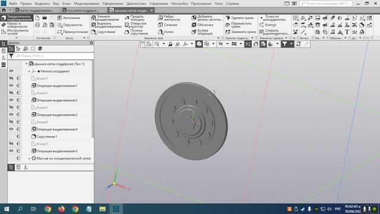The image size is (380, 214).
Task: Toggle visibility of Операция выдавливания:5
Action: [x=11, y=151]
